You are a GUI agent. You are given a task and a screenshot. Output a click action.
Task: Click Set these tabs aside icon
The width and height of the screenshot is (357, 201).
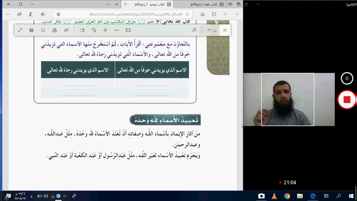[230, 4]
